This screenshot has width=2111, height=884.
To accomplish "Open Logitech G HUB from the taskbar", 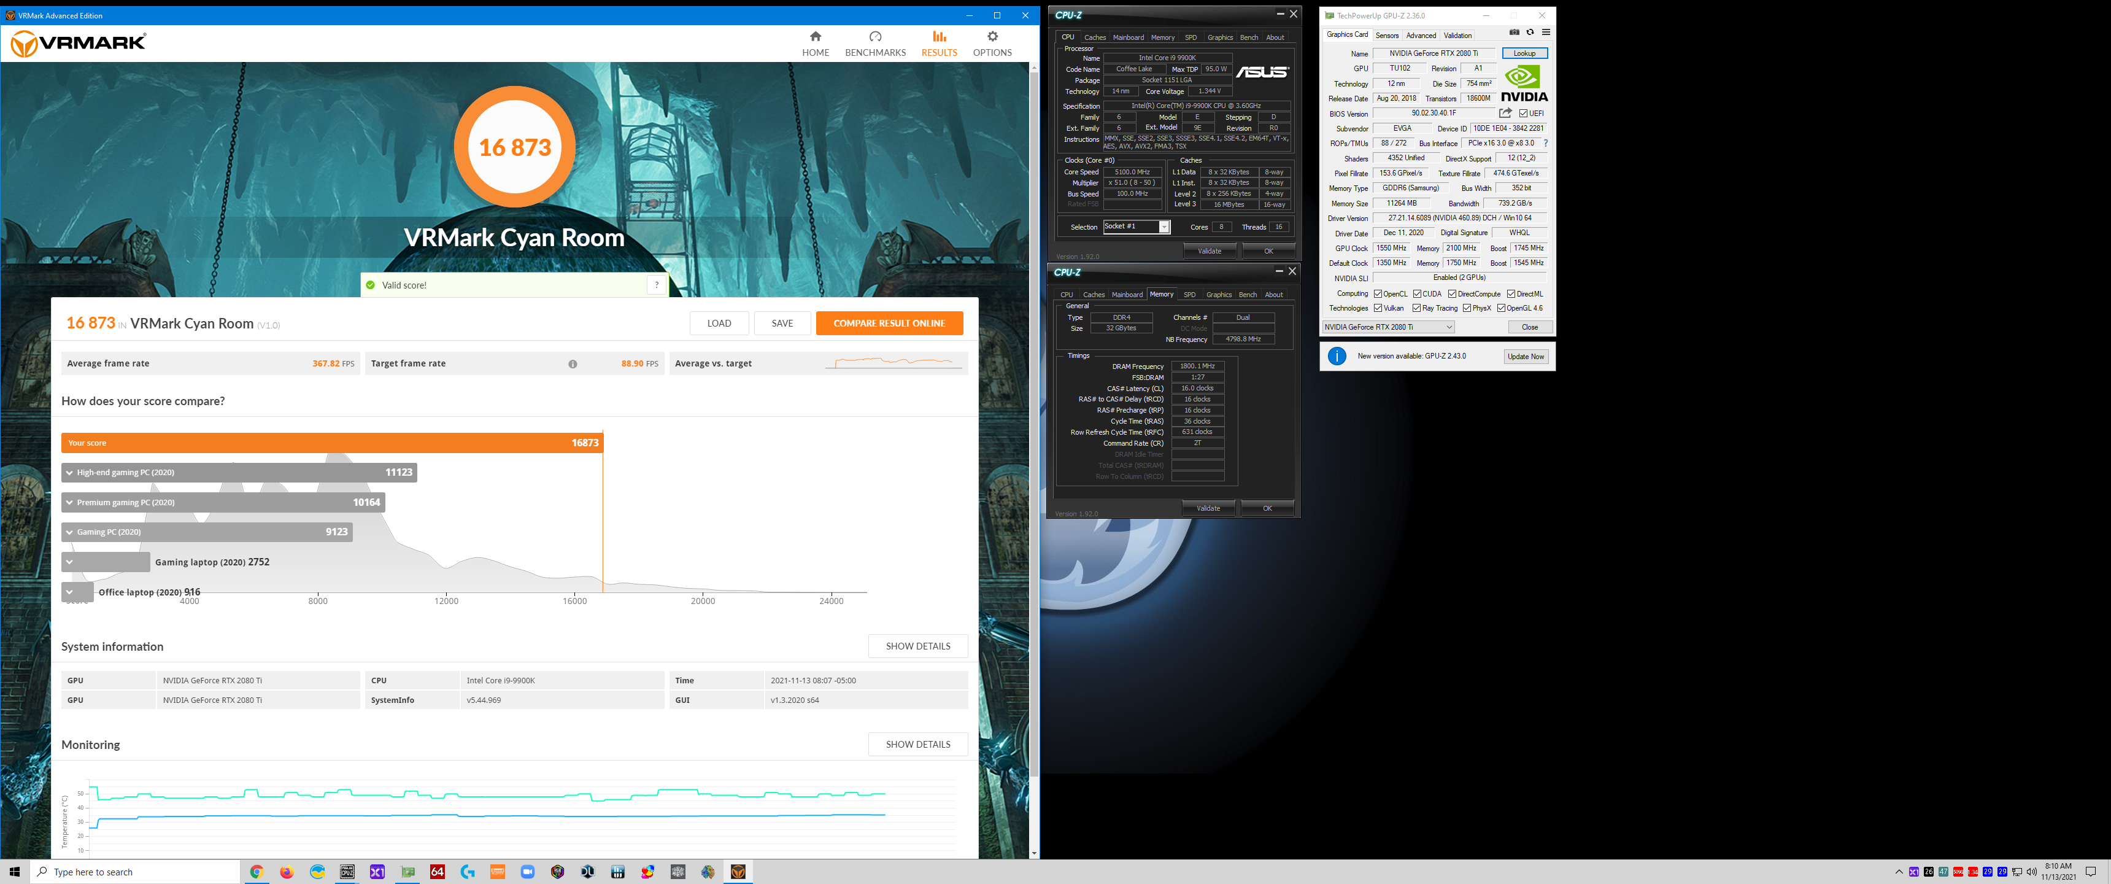I will coord(467,872).
